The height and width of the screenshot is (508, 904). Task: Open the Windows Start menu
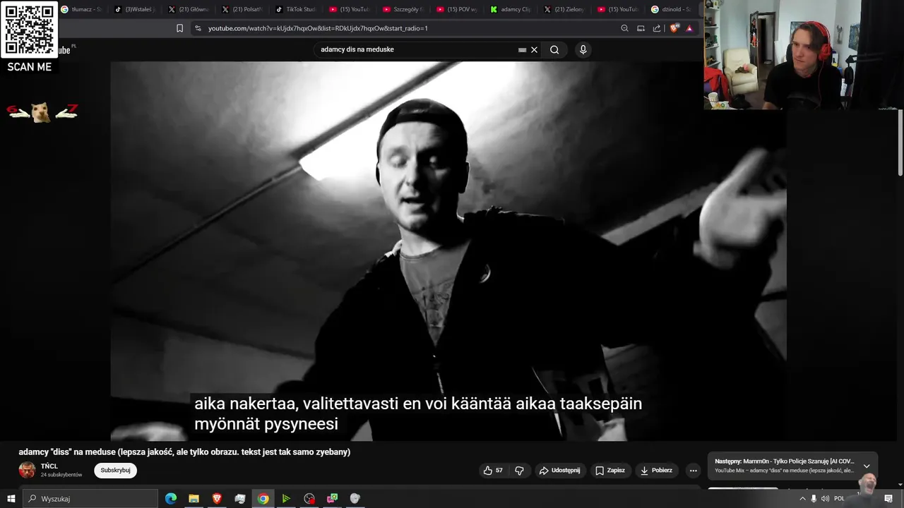coord(11,499)
